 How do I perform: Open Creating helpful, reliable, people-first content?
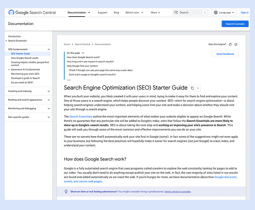[x=30, y=64]
